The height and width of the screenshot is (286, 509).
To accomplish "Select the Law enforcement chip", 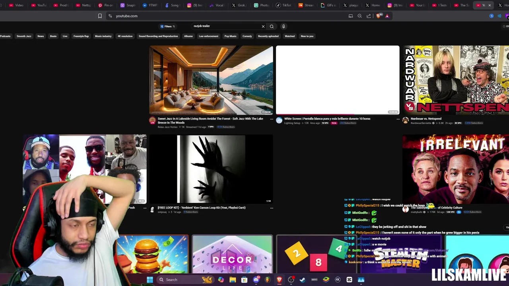I will [208, 36].
